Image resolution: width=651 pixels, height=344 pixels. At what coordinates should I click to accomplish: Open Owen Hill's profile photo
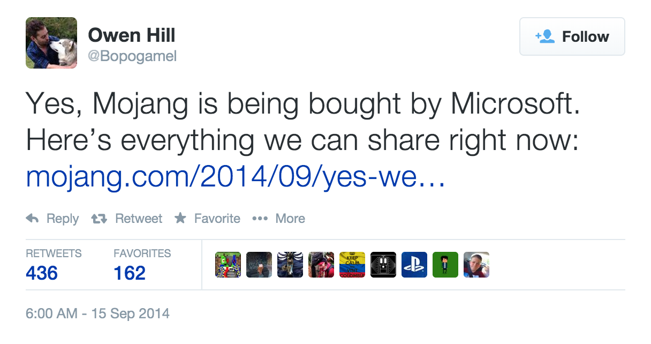(x=51, y=43)
